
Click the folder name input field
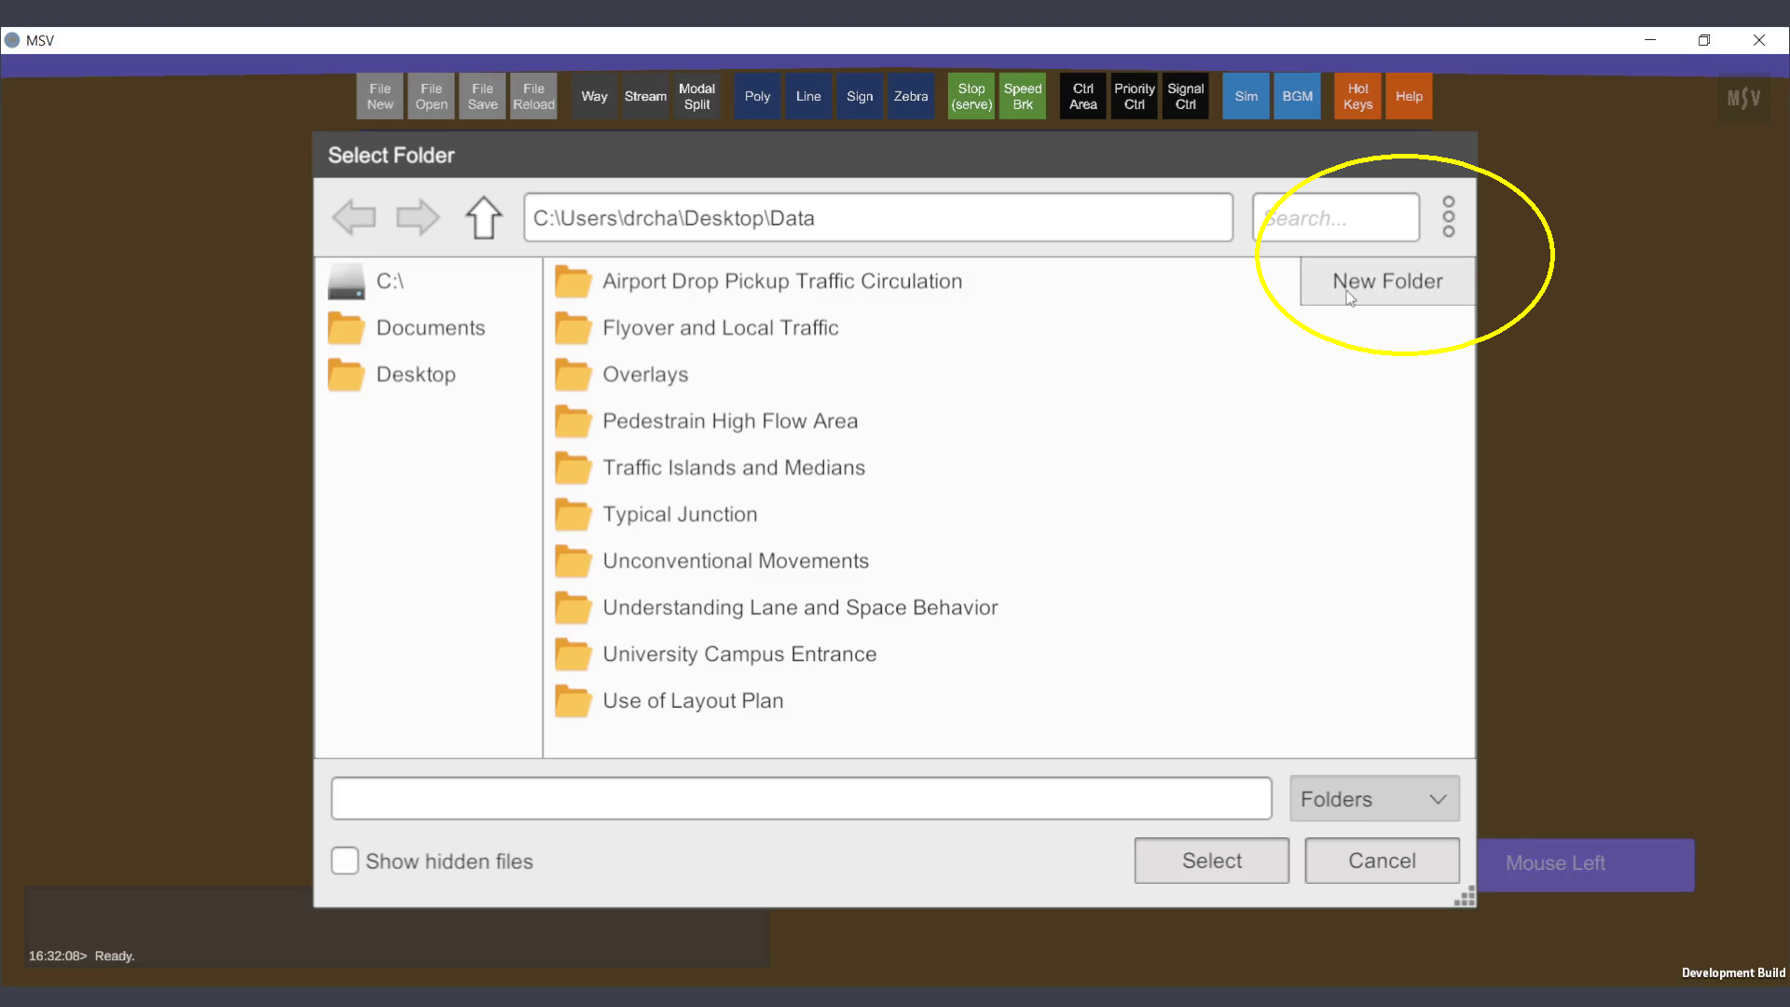point(800,799)
